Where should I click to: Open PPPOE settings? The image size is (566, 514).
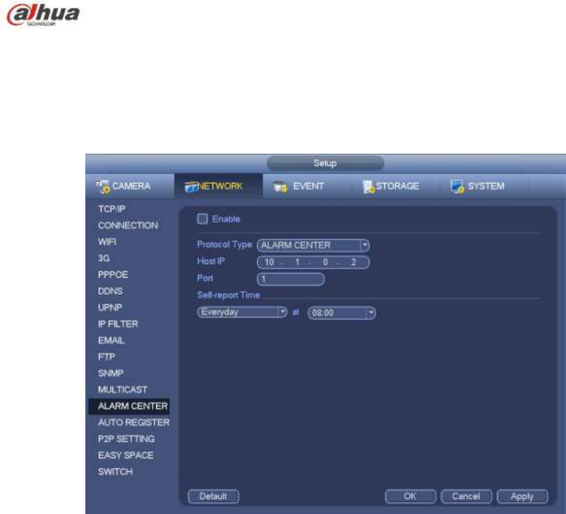(112, 274)
